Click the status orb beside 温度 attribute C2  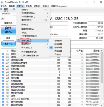(x=3, y=96)
